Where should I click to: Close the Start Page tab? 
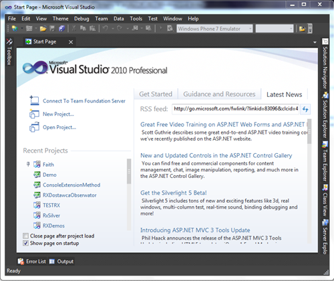71,42
